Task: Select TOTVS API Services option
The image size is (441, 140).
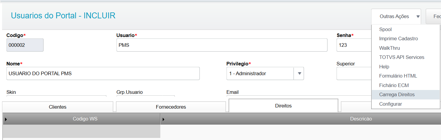Action: (402, 57)
